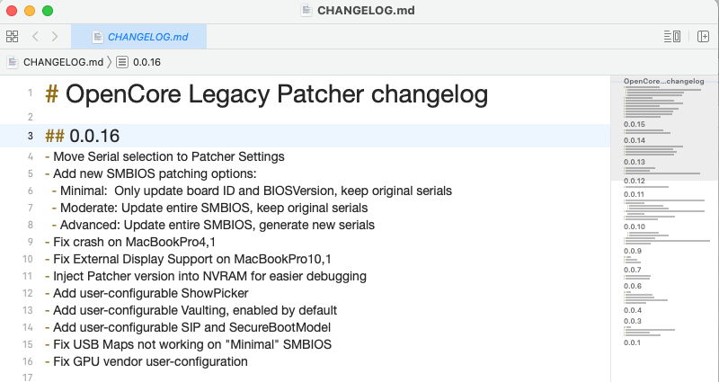719x382 pixels.
Task: Click the document icon in the title bar
Action: tap(306, 10)
